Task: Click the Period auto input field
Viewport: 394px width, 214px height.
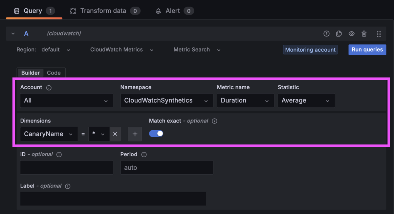Action: (x=167, y=167)
